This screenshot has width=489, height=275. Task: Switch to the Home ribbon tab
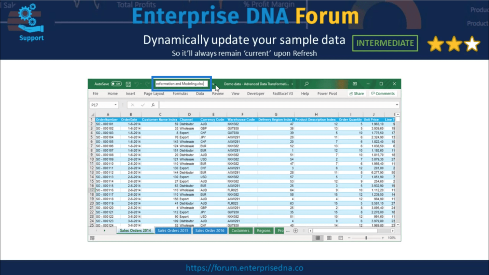point(113,93)
